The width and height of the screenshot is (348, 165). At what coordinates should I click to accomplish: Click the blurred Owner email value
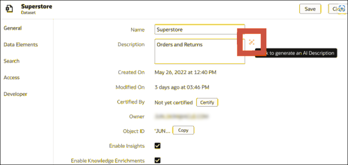[182, 116]
